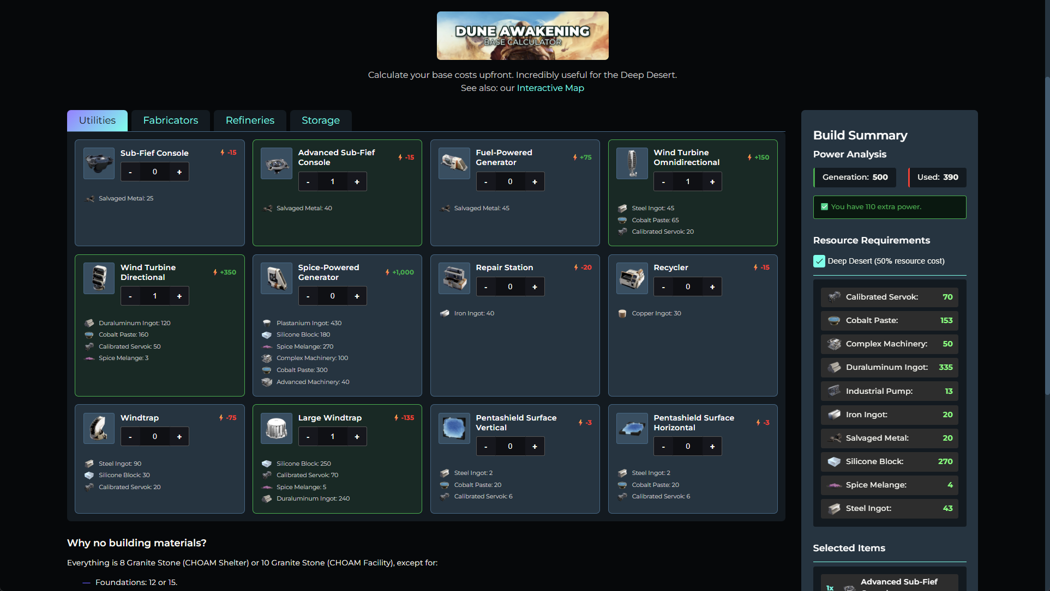Decrease Large Windtrap quantity with minus
The image size is (1050, 591).
(x=308, y=437)
